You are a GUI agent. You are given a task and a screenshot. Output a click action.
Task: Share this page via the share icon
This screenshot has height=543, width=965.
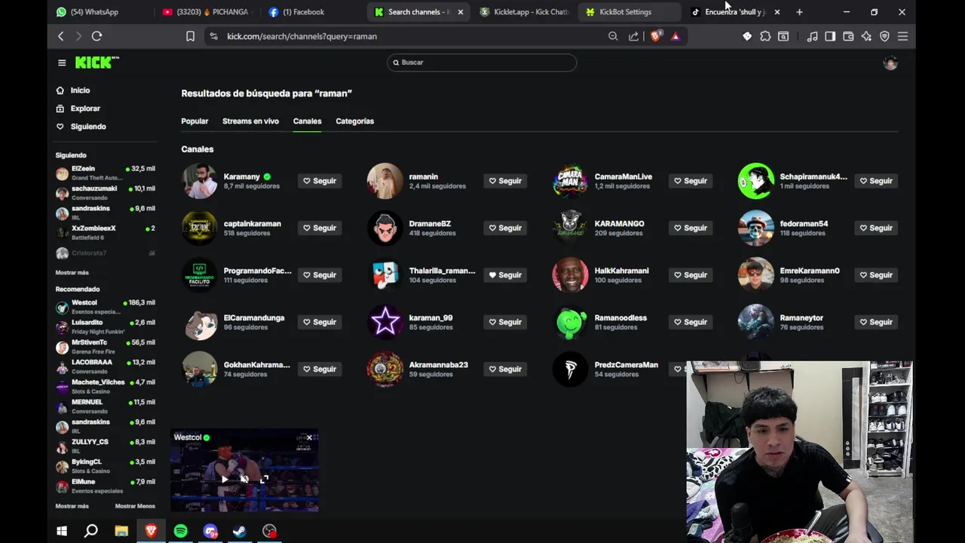coord(633,36)
